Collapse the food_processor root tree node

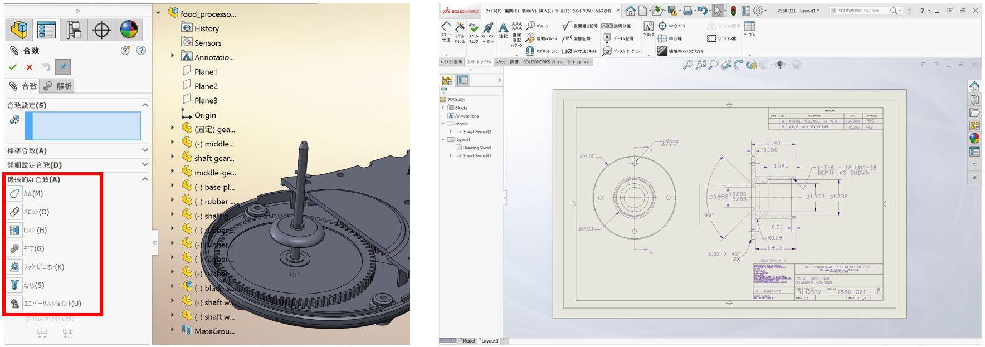[x=158, y=13]
